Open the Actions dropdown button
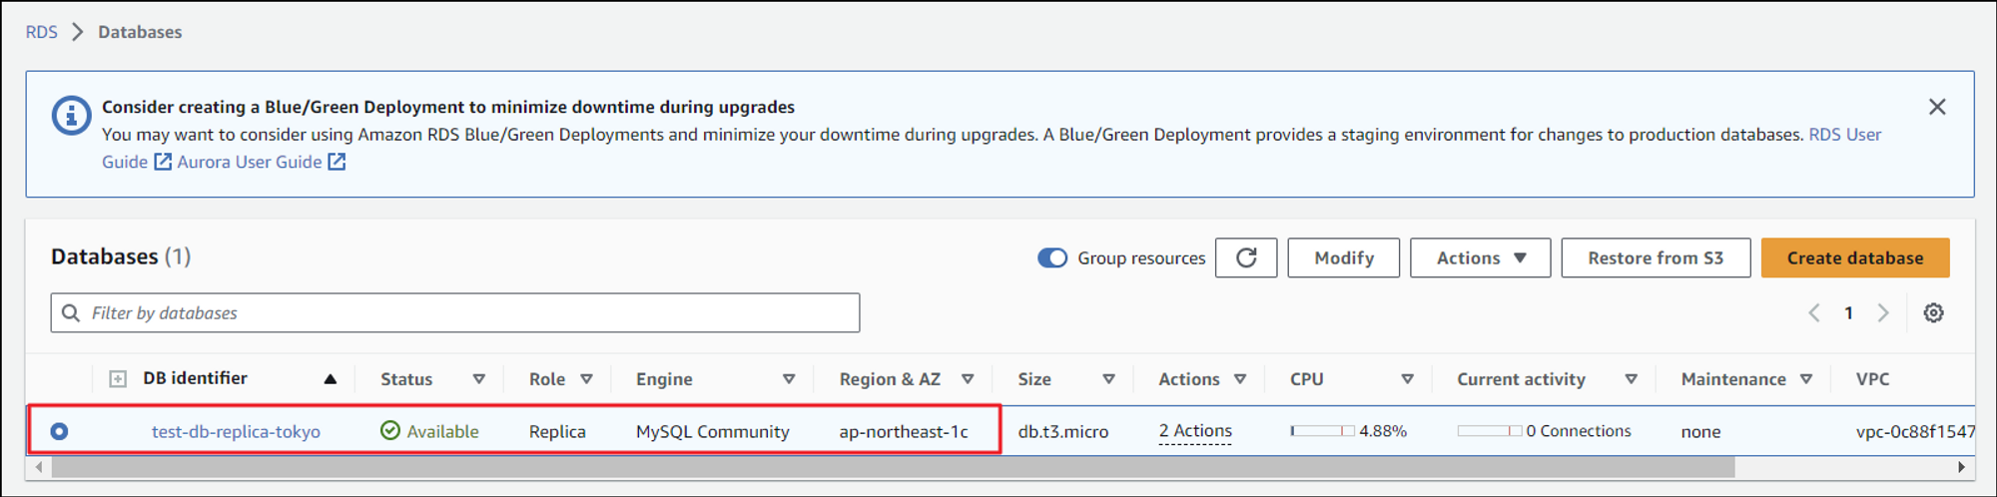 pyautogui.click(x=1480, y=257)
